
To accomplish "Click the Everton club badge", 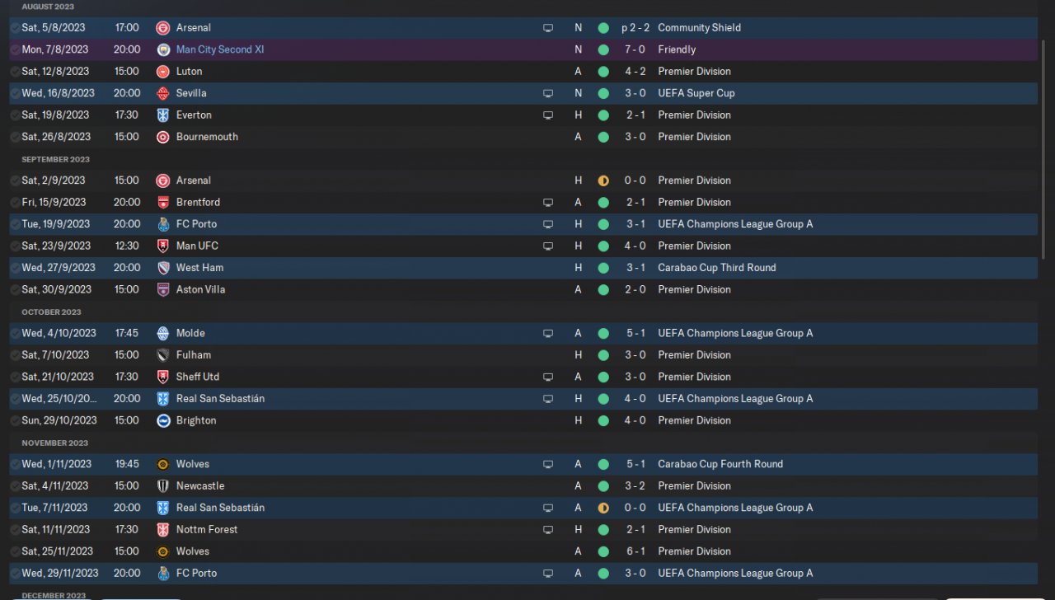I will (x=163, y=115).
